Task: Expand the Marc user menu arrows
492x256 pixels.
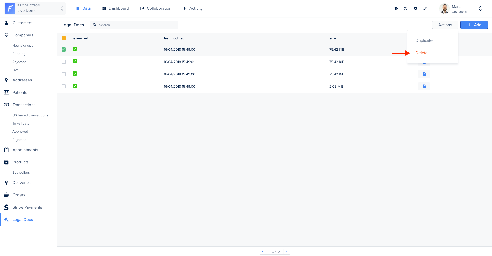Action: pos(480,8)
